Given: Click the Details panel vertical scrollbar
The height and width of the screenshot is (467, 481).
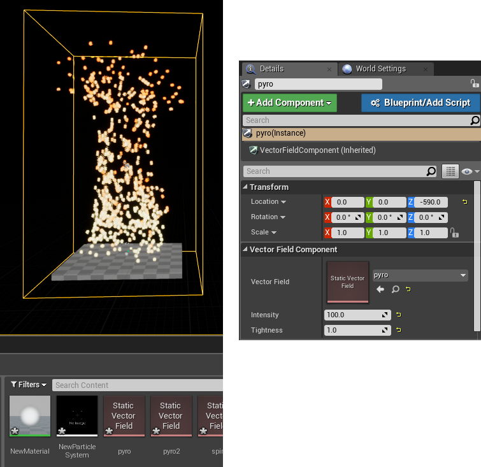Looking at the screenshot, I should pos(477,256).
